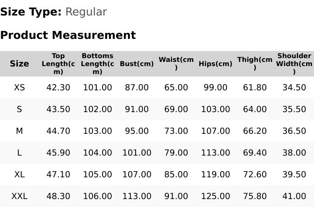Click the XS size row label

coord(19,87)
